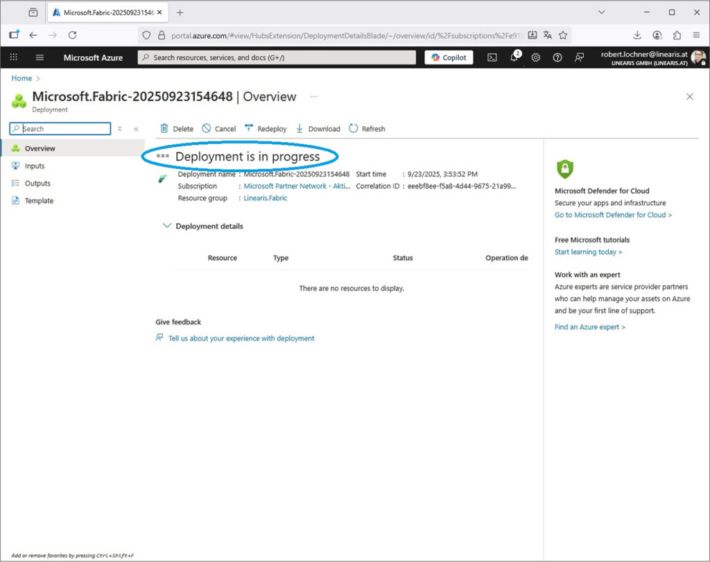The height and width of the screenshot is (562, 710).
Task: Click Tell us about your experience link
Action: tap(241, 338)
